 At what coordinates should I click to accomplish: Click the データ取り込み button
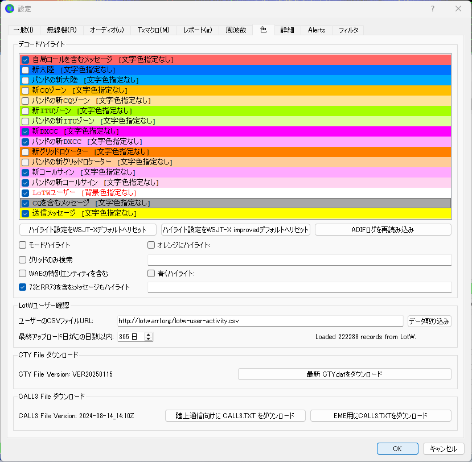coord(429,321)
